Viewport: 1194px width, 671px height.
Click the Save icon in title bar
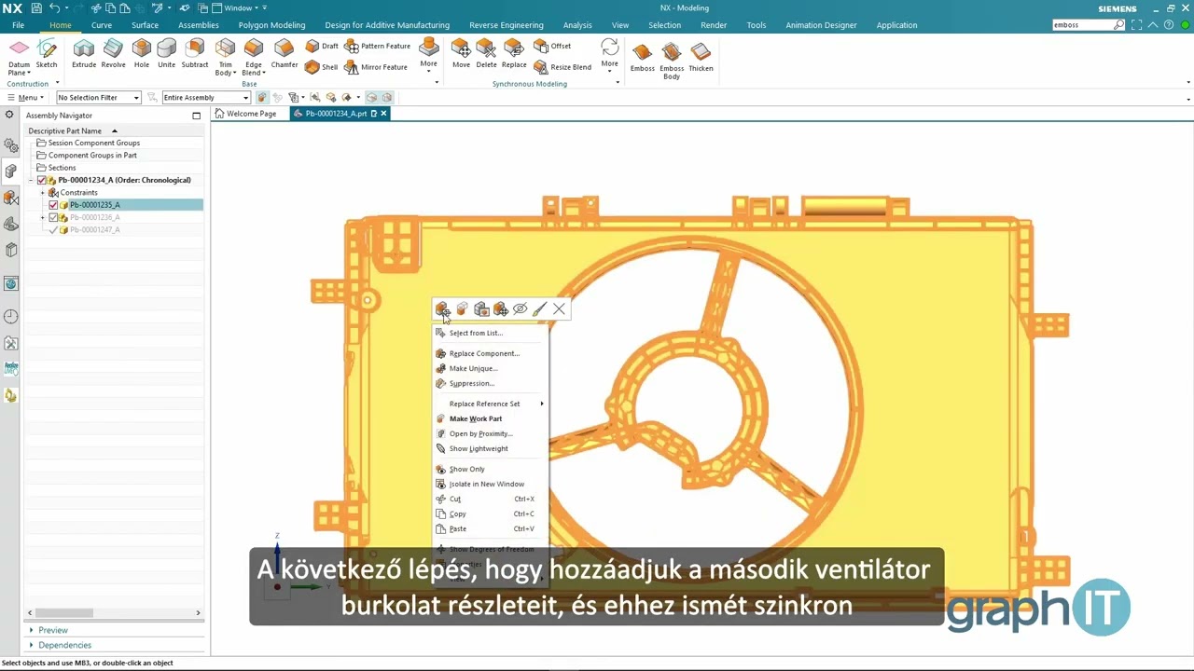point(36,8)
